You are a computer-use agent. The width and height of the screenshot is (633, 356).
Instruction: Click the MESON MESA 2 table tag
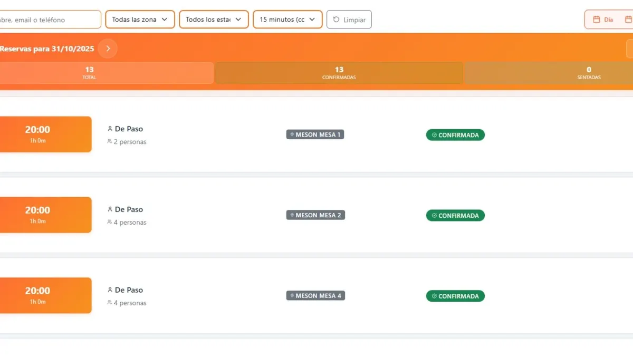pyautogui.click(x=315, y=215)
